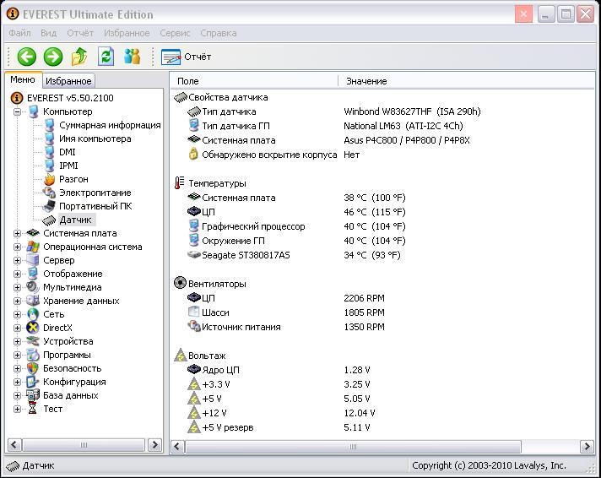Viewport: 601px width, 478px height.
Task: Click the Вентиляторы fan icon
Action: point(180,283)
